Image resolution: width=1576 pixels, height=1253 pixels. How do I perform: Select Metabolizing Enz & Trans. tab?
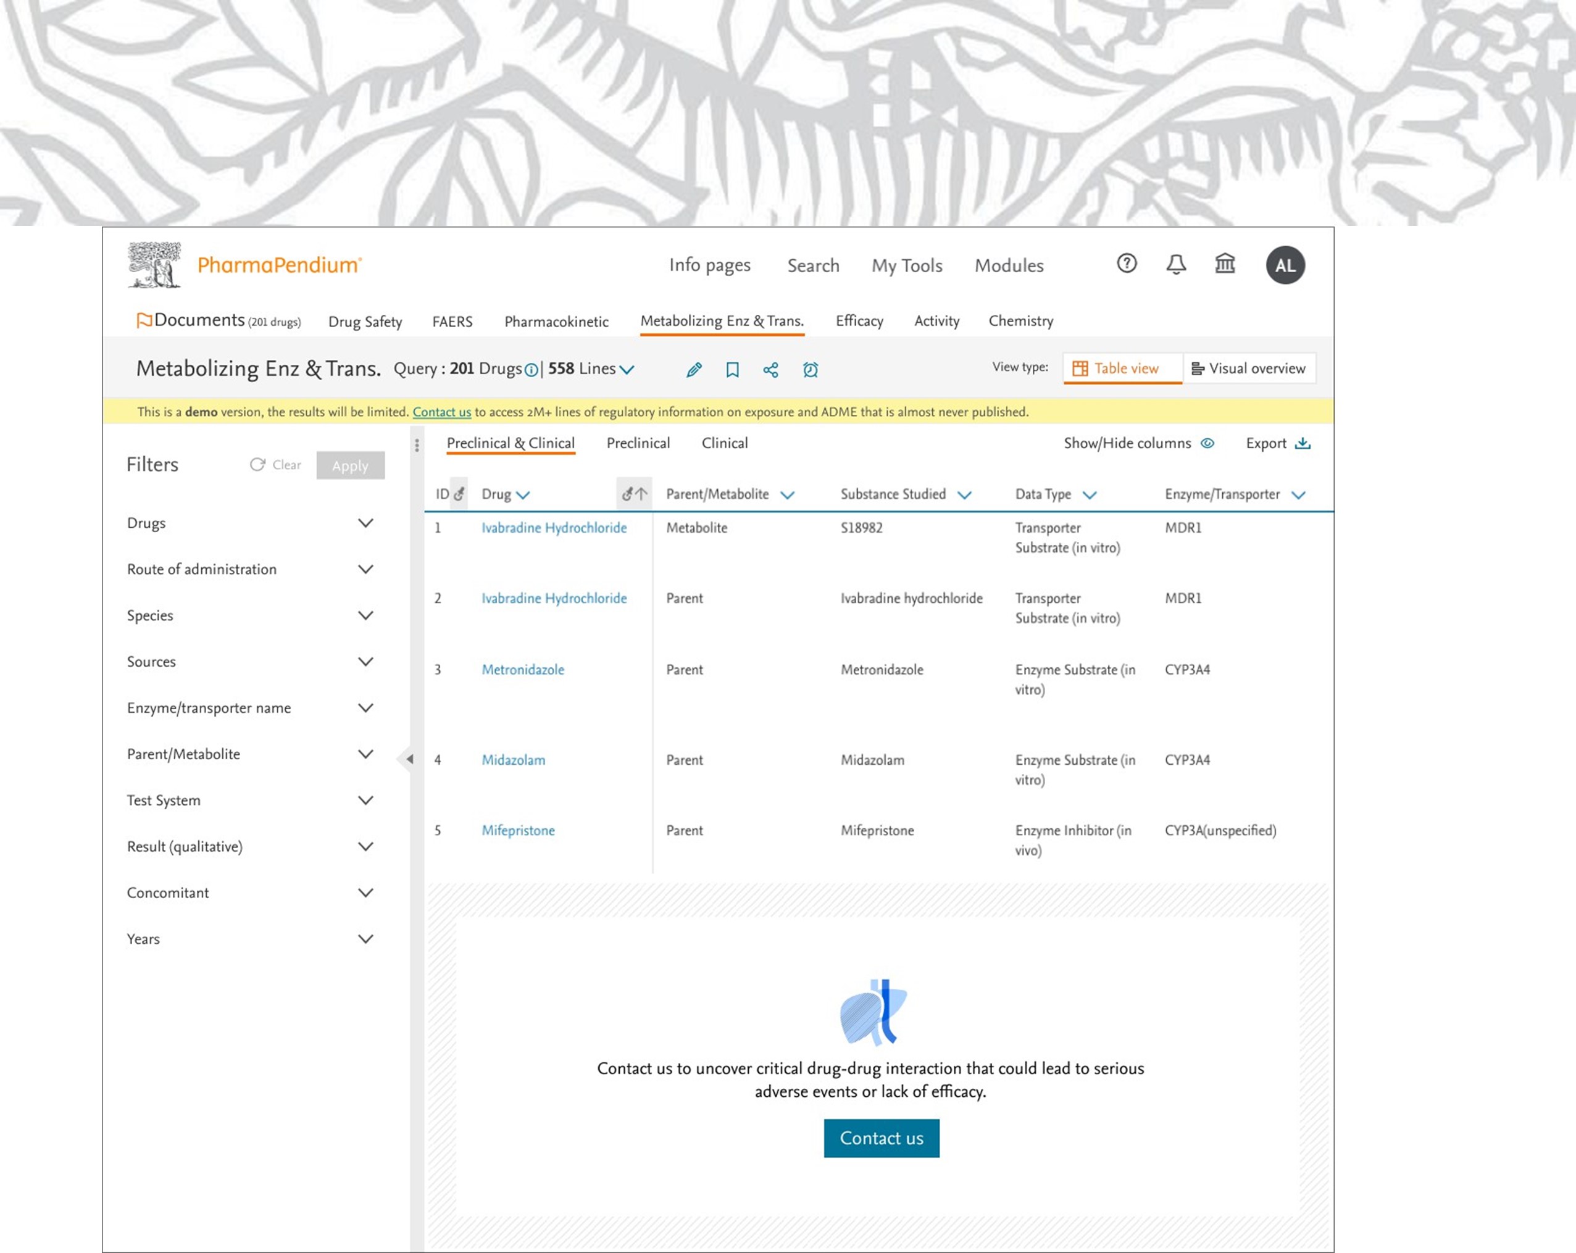[x=722, y=321]
